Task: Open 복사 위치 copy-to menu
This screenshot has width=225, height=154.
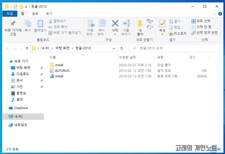Action: click(102, 28)
